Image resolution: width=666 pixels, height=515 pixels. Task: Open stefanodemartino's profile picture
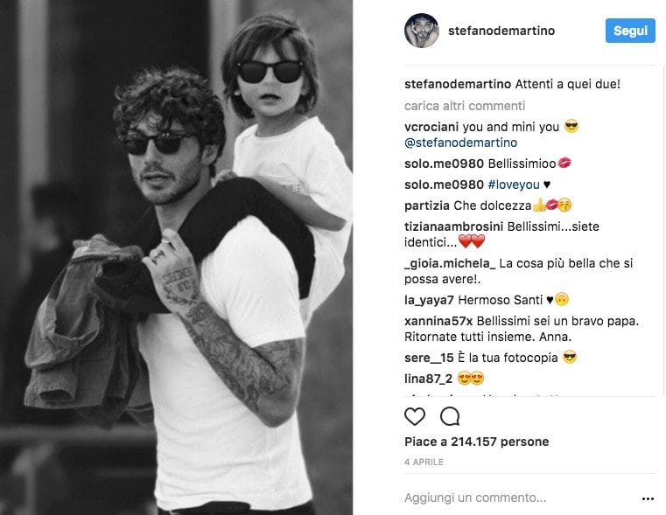421,31
